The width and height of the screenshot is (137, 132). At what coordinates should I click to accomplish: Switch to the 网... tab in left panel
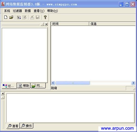tap(38, 86)
